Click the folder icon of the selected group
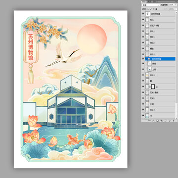178x178 pixels. (x=149, y=59)
